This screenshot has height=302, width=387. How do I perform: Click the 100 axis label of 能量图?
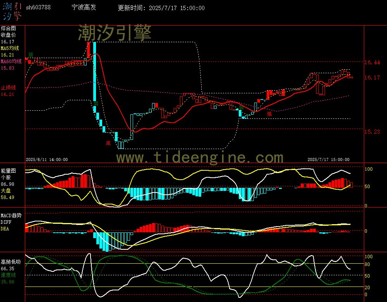coord(368,169)
